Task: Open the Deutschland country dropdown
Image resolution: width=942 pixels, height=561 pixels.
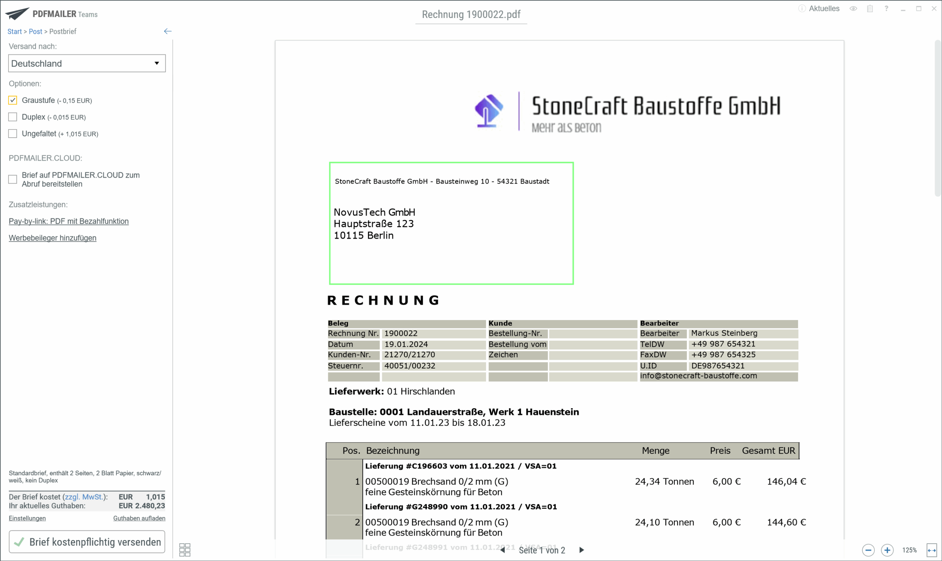Action: coord(86,63)
